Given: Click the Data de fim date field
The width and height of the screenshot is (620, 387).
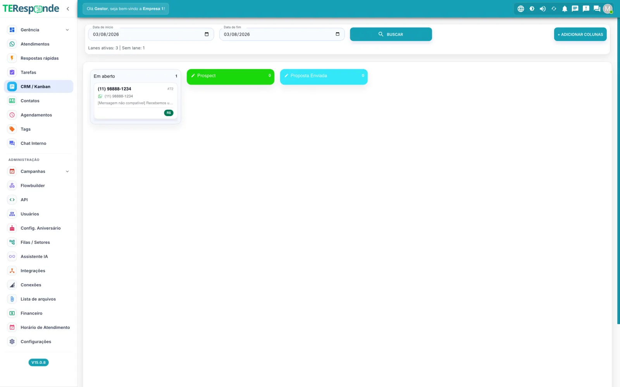Looking at the screenshot, I should pyautogui.click(x=282, y=34).
